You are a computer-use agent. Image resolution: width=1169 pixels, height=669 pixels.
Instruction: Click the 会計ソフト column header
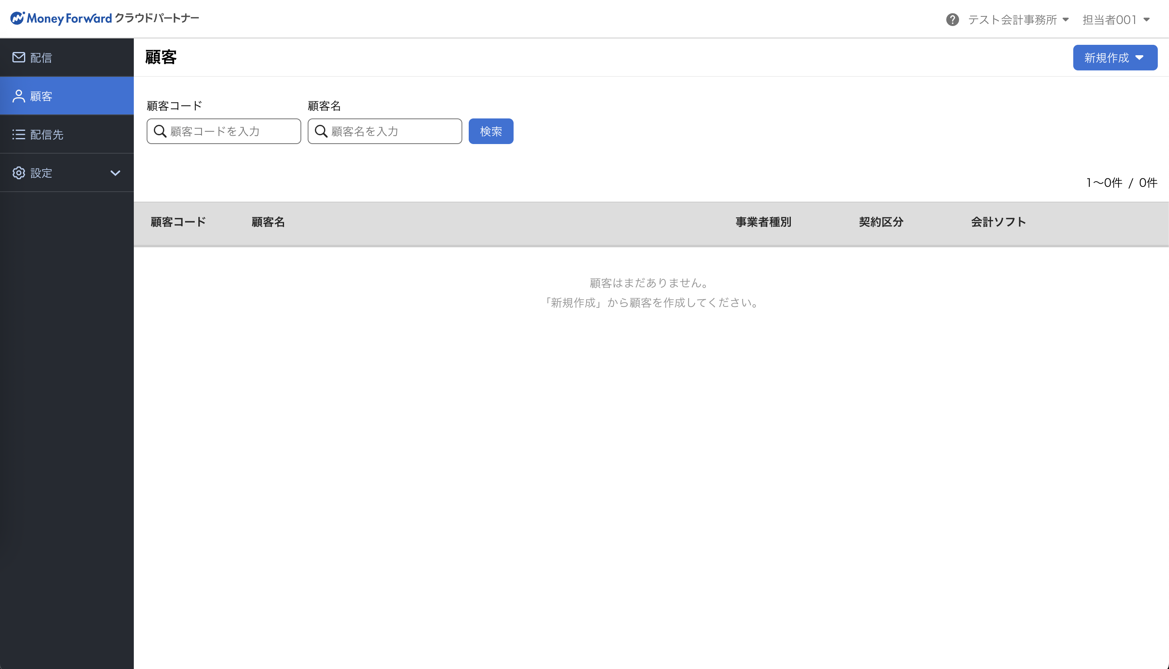(x=998, y=222)
